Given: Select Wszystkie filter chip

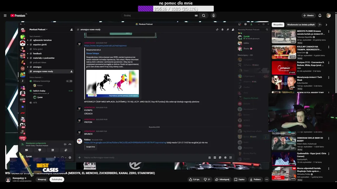Looking at the screenshot, I should 278,25.
